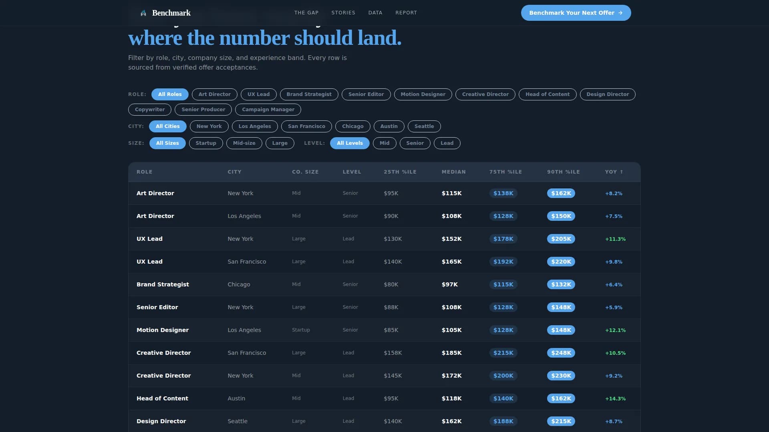This screenshot has height=432, width=769.
Task: Filter results by Chicago
Action: click(x=352, y=126)
